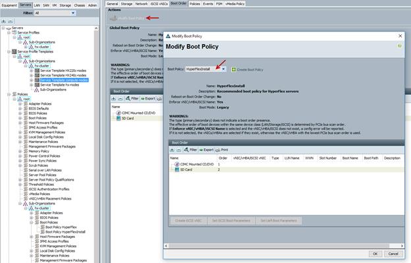Click the SD Card icon in the background boot order list
Image resolution: width=411 pixels, height=263 pixels.
[x=119, y=118]
